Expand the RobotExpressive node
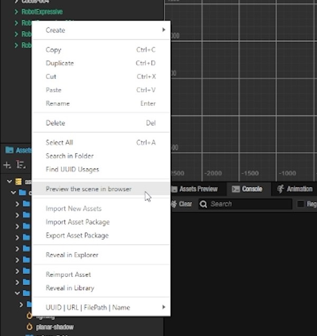317x336 pixels. pyautogui.click(x=17, y=12)
